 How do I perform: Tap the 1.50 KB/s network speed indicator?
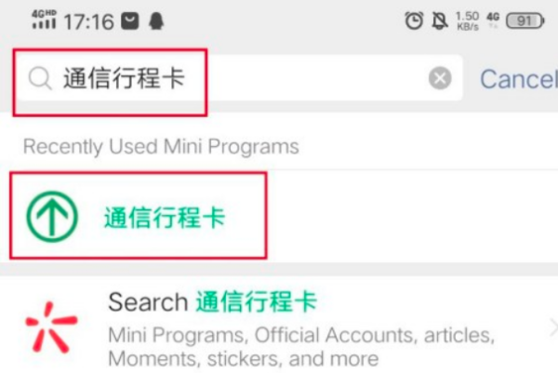point(467,20)
